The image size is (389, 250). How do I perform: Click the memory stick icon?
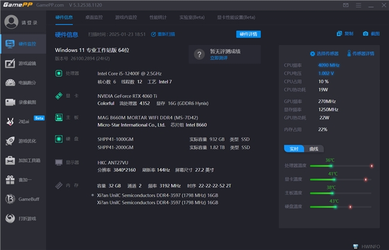point(59,185)
